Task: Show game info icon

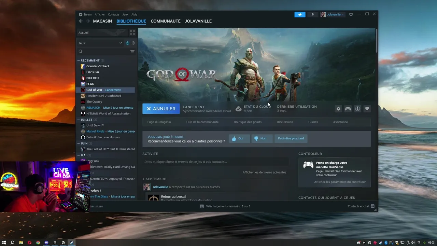Action: (x=357, y=109)
